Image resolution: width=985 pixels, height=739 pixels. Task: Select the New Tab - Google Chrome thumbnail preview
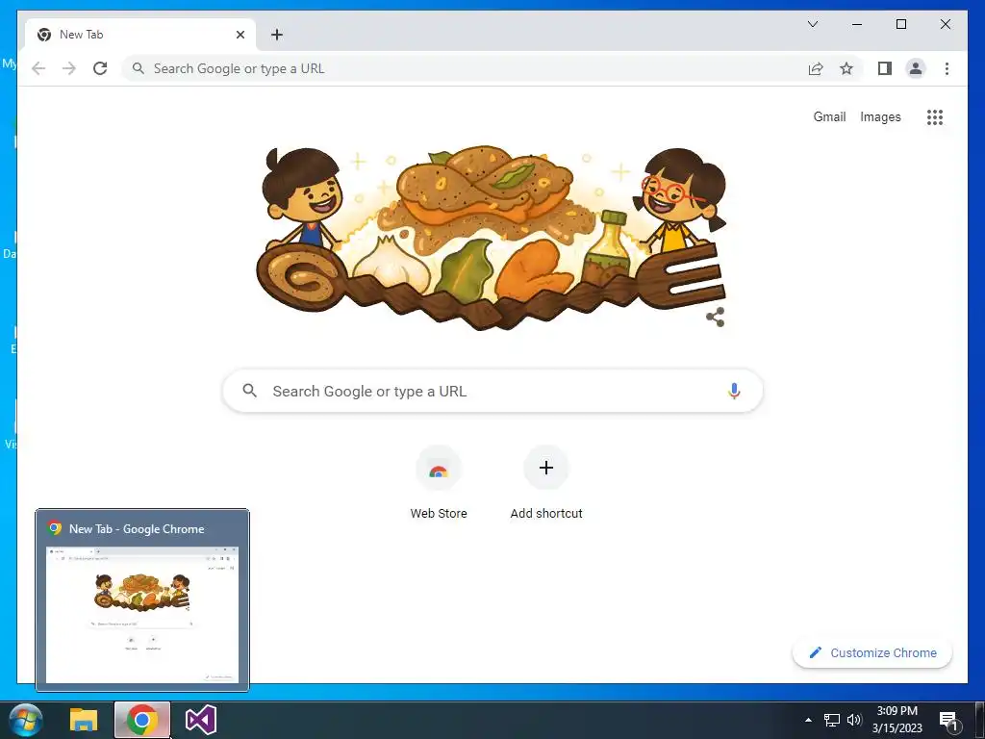[142, 600]
